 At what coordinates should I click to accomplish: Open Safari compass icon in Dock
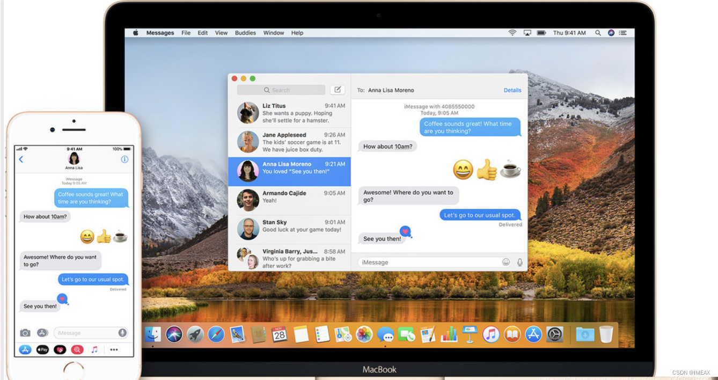(x=216, y=334)
